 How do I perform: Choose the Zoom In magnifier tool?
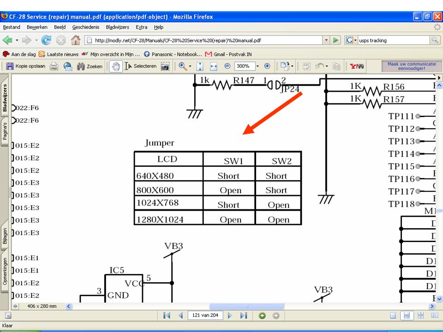[183, 66]
